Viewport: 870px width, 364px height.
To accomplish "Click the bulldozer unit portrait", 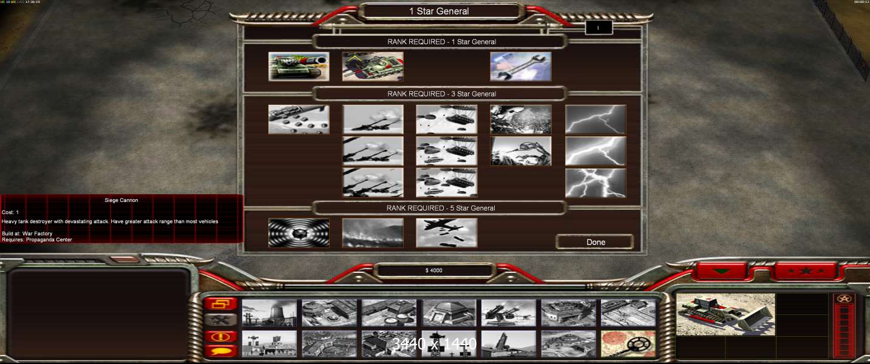I will click(x=726, y=314).
